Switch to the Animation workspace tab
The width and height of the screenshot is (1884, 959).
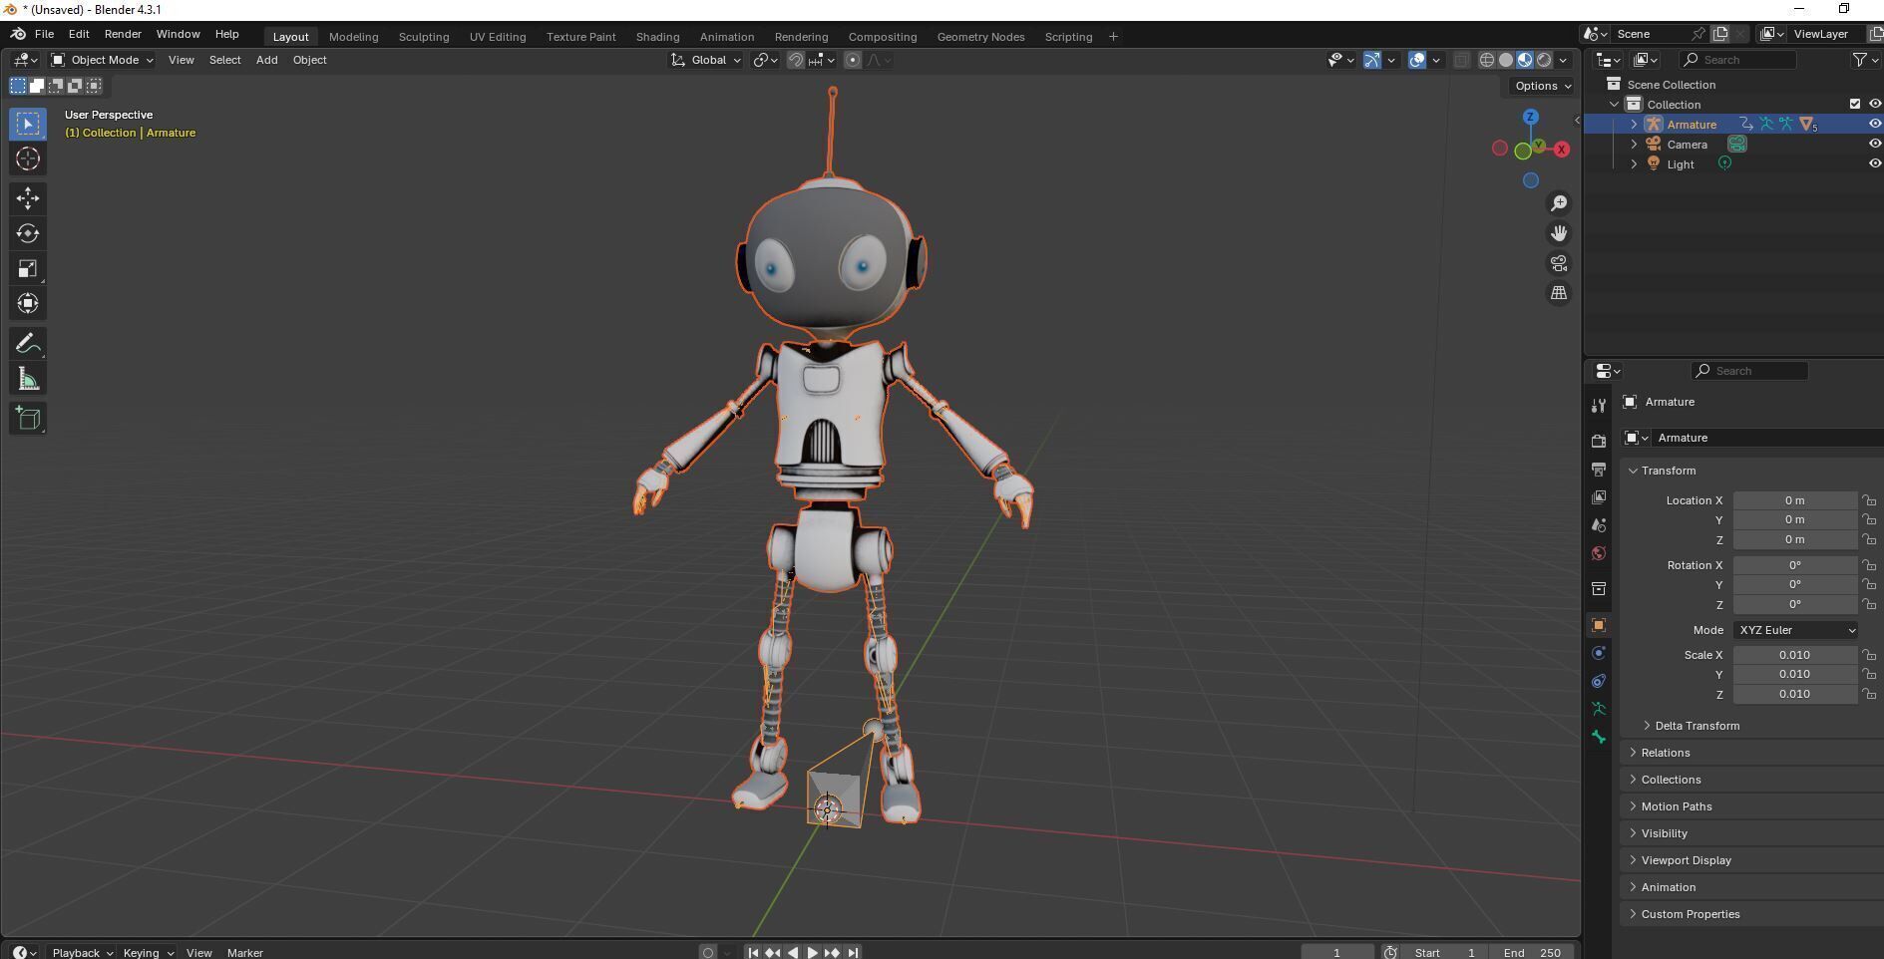click(726, 37)
